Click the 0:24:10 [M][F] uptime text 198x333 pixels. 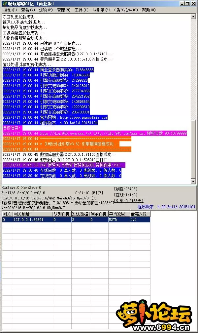(89, 193)
